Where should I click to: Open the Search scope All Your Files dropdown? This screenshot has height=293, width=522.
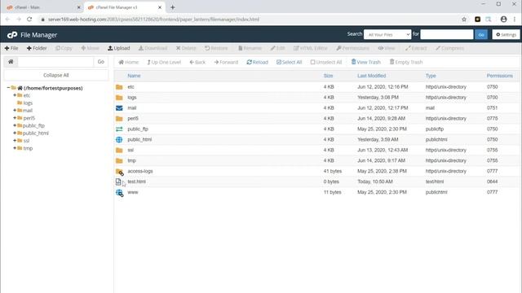(x=387, y=34)
